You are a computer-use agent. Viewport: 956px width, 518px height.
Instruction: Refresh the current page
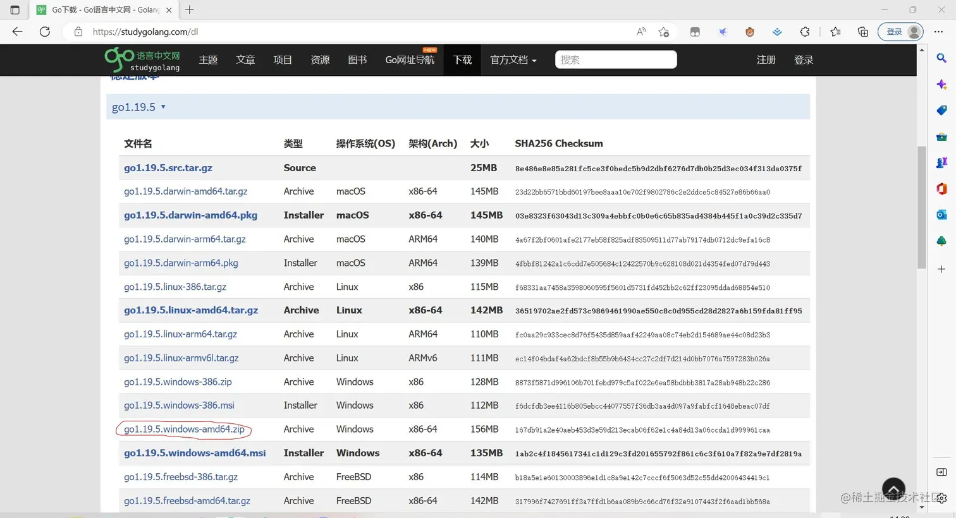pyautogui.click(x=45, y=32)
